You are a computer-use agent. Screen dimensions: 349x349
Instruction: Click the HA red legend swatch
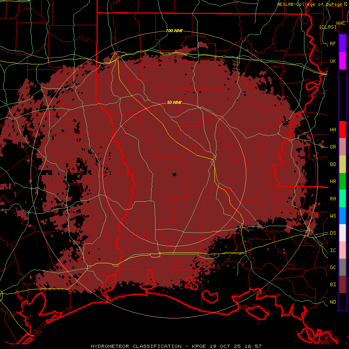click(x=342, y=130)
